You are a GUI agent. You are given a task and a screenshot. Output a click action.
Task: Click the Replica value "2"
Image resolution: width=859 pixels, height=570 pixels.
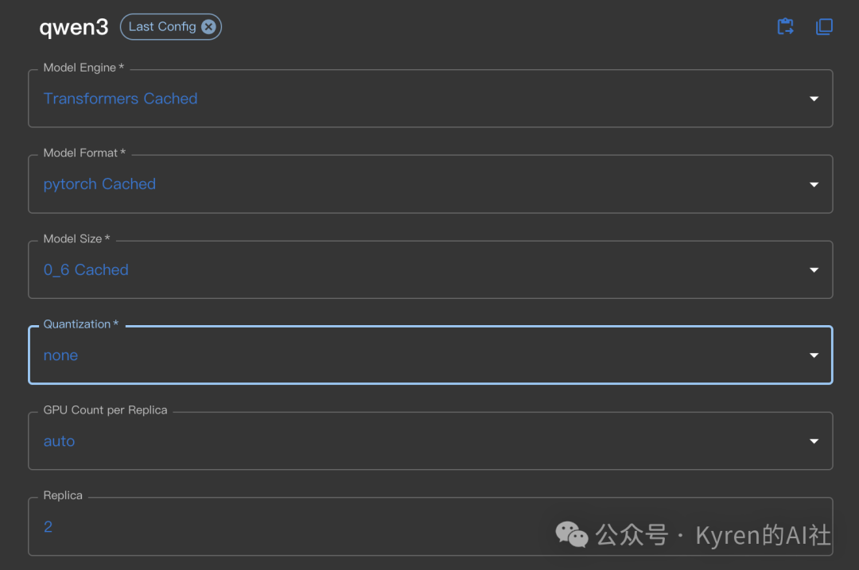tap(48, 527)
